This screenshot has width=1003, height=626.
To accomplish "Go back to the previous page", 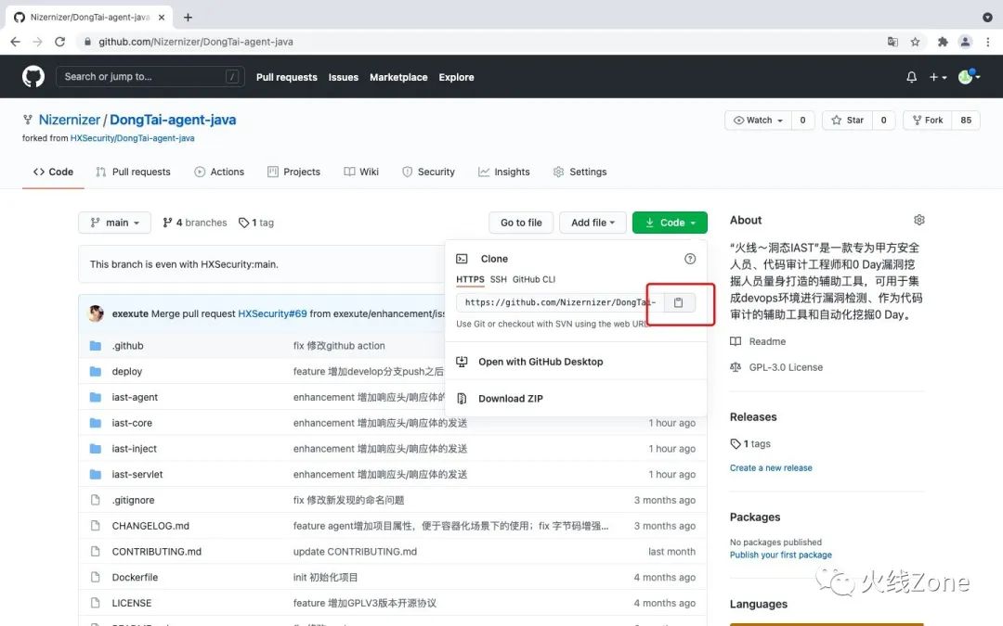I will point(16,42).
